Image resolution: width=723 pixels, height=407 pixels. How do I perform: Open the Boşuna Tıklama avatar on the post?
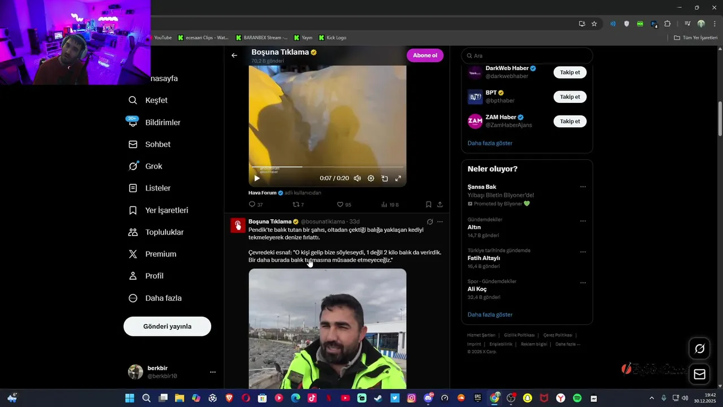click(238, 226)
